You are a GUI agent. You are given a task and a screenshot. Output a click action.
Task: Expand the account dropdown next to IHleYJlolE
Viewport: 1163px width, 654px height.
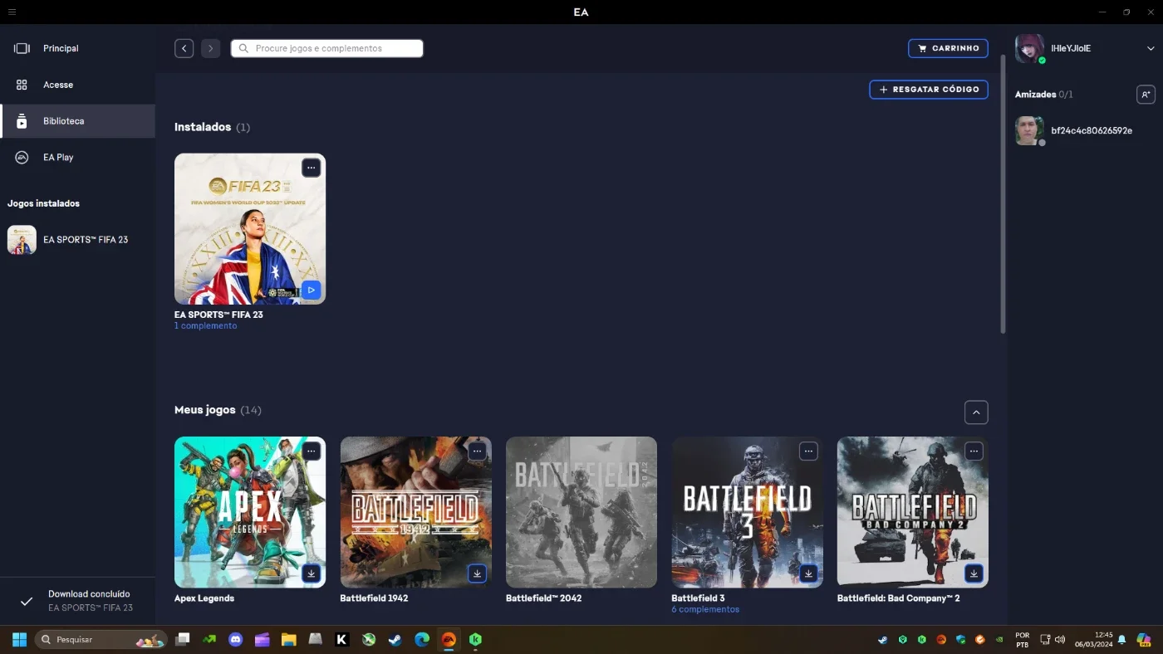tap(1151, 49)
